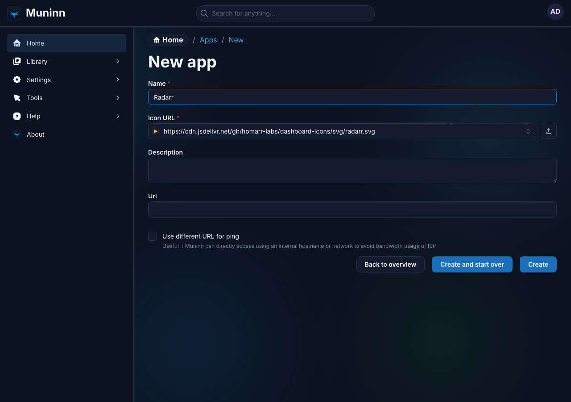
Task: Click the Description field label
Action: (x=166, y=152)
